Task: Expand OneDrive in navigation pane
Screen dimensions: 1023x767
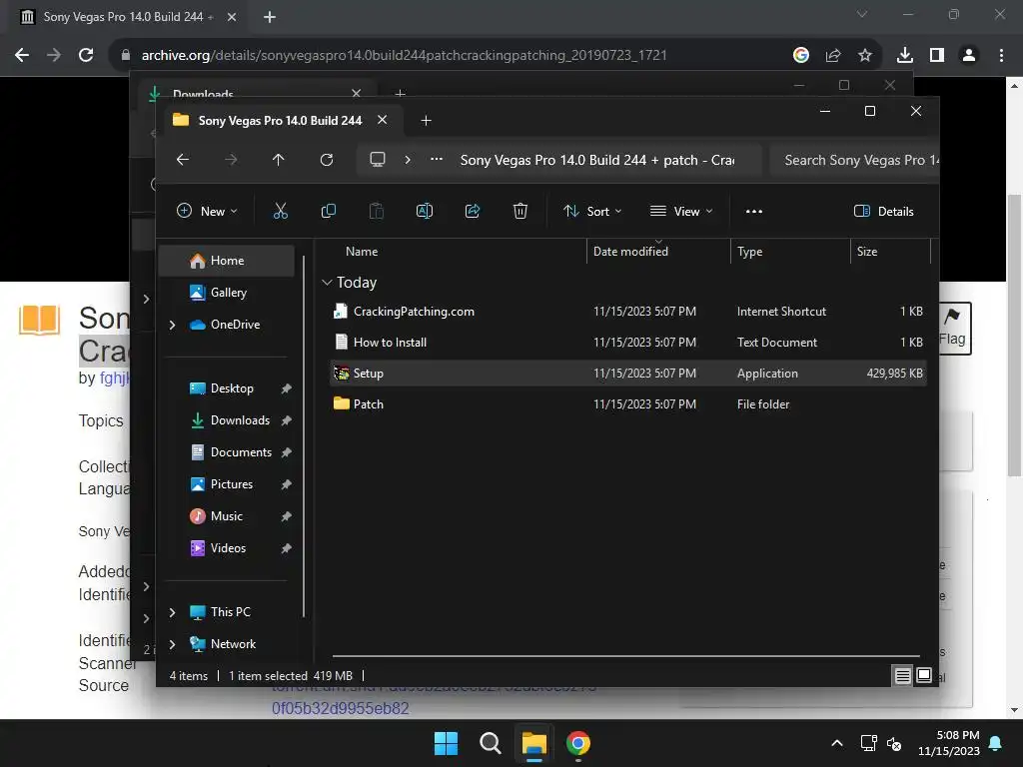Action: point(172,325)
